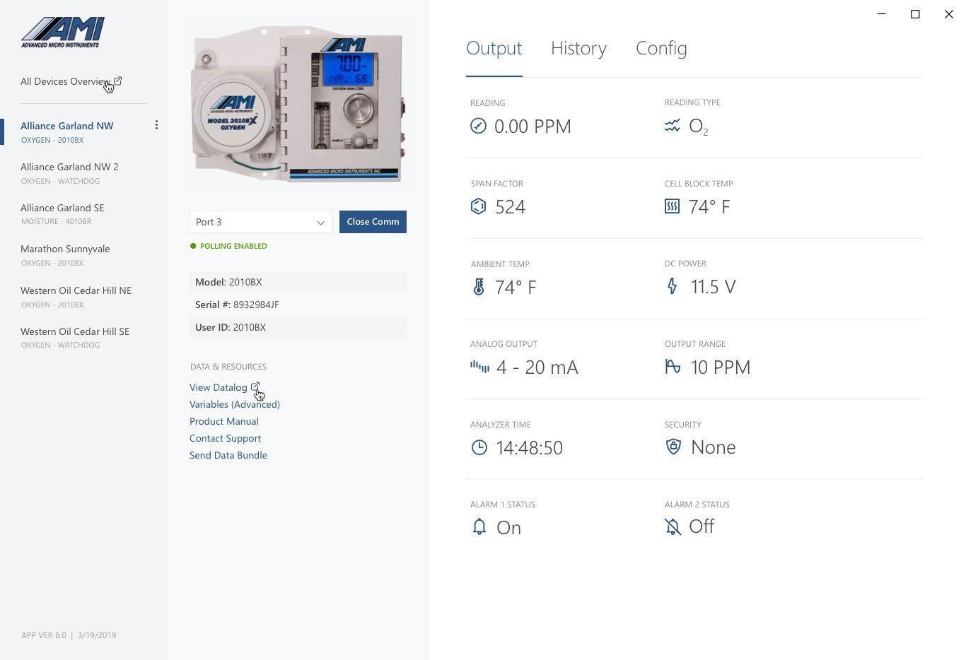Click the 4 - 20 mA analog output value
966x660 pixels.
pos(537,367)
